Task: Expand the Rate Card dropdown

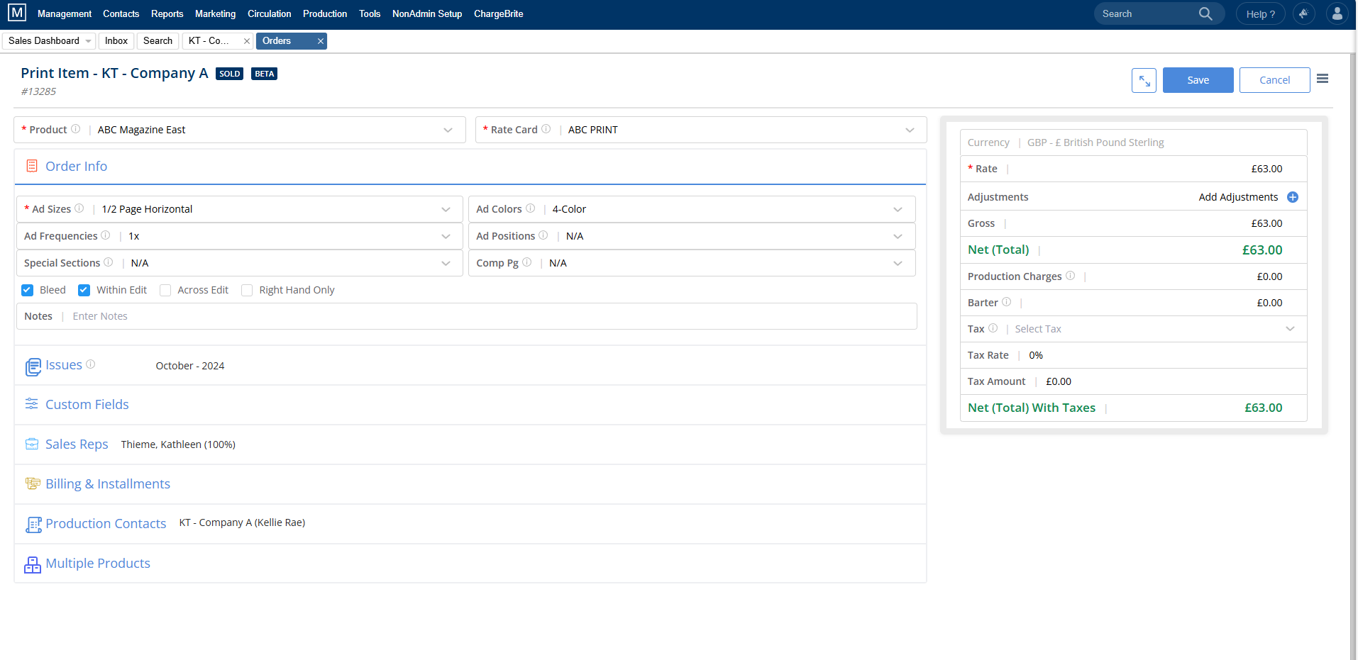Action: [x=910, y=130]
